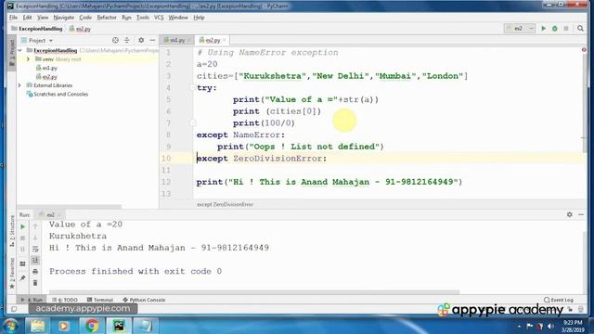Click the stop icon in the top toolbar

(566, 29)
